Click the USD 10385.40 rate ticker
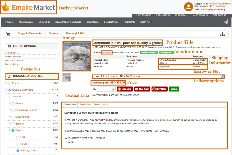 tap(143, 15)
